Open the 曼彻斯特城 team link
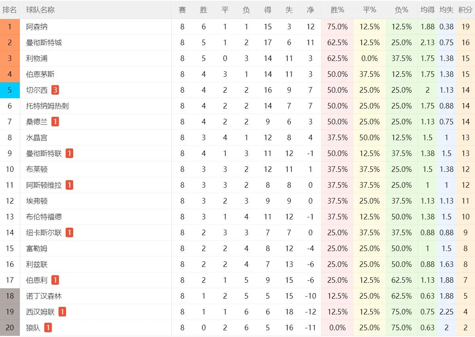This screenshot has height=337, width=475. (x=44, y=42)
